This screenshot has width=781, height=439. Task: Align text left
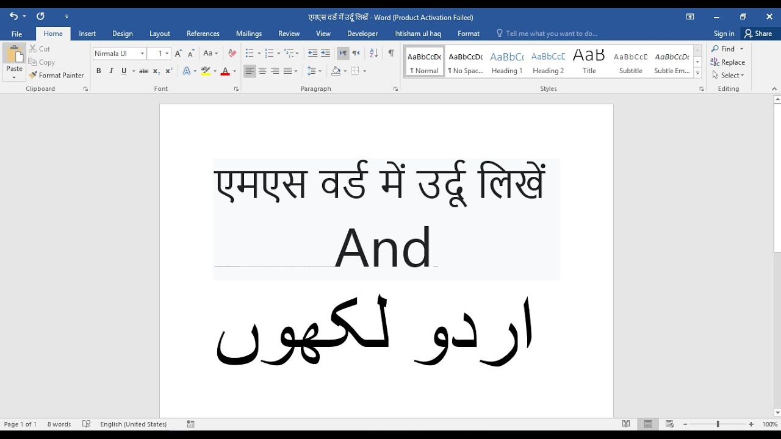point(250,71)
